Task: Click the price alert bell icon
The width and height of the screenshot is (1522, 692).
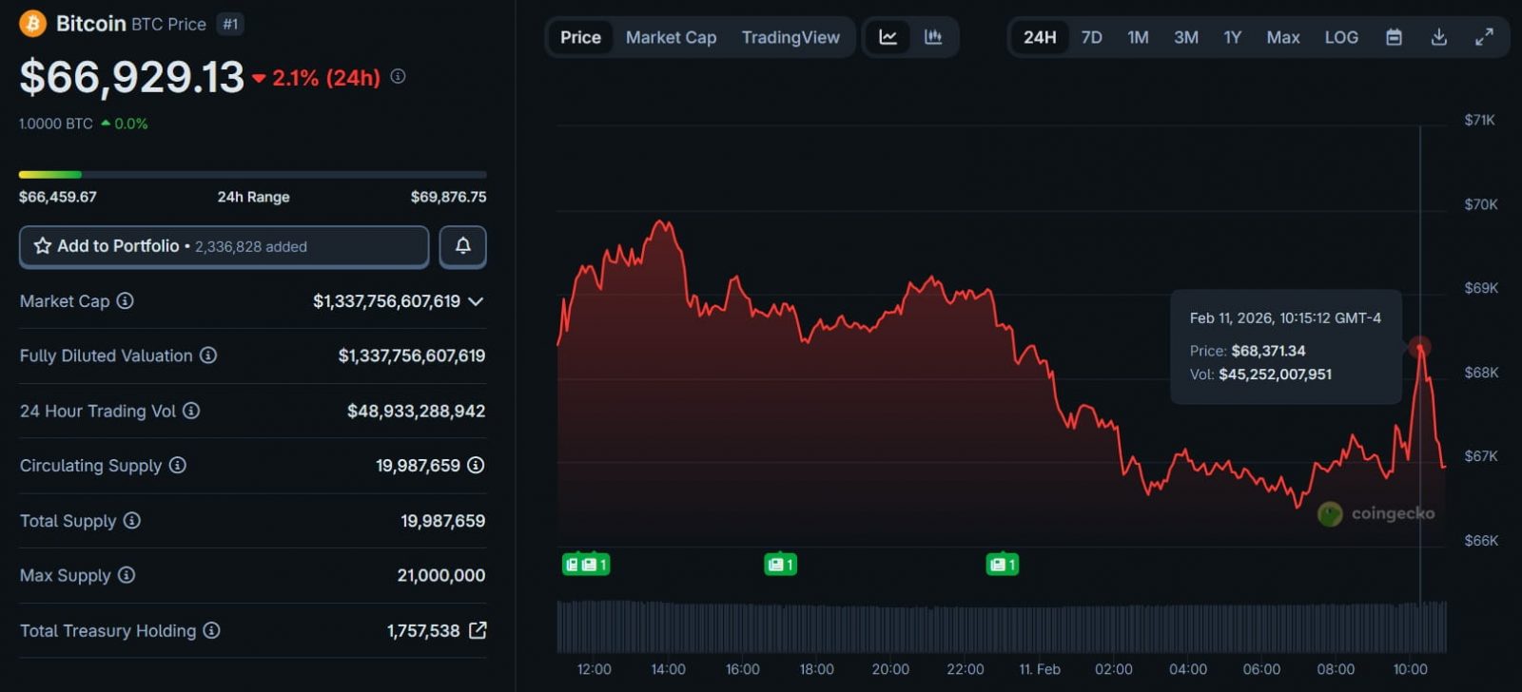Action: tap(463, 246)
